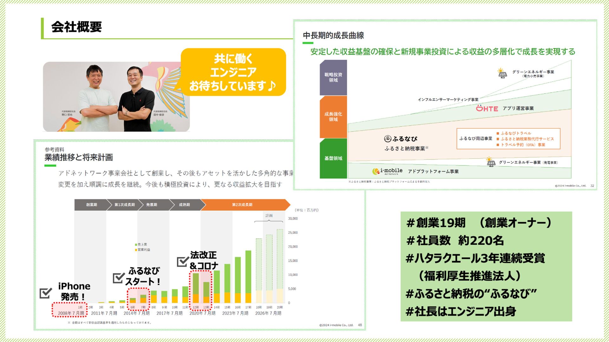Click the checkmark next to iPhone発売！
Image resolution: width=609 pixels, height=342 pixels.
[46, 293]
